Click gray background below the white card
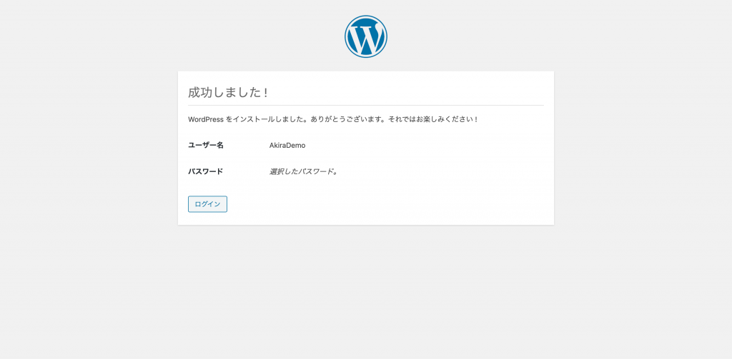 pos(365,289)
